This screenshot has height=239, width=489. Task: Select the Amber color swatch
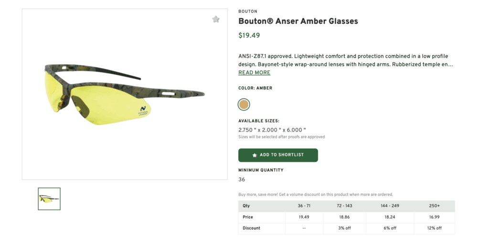[244, 104]
